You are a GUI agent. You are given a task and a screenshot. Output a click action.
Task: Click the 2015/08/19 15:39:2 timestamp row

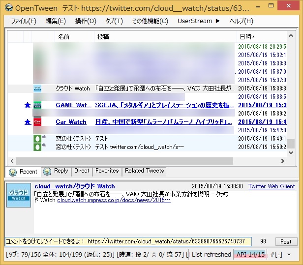[x=262, y=114]
